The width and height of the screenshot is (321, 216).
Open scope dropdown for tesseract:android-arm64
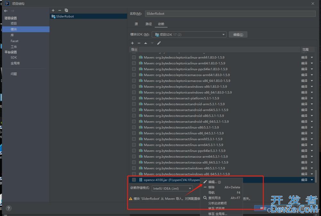tap(312, 110)
